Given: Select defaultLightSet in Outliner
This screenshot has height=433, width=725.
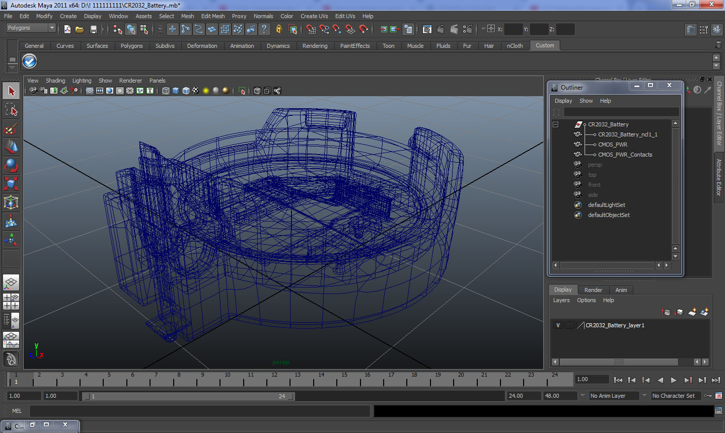Looking at the screenshot, I should 606,205.
